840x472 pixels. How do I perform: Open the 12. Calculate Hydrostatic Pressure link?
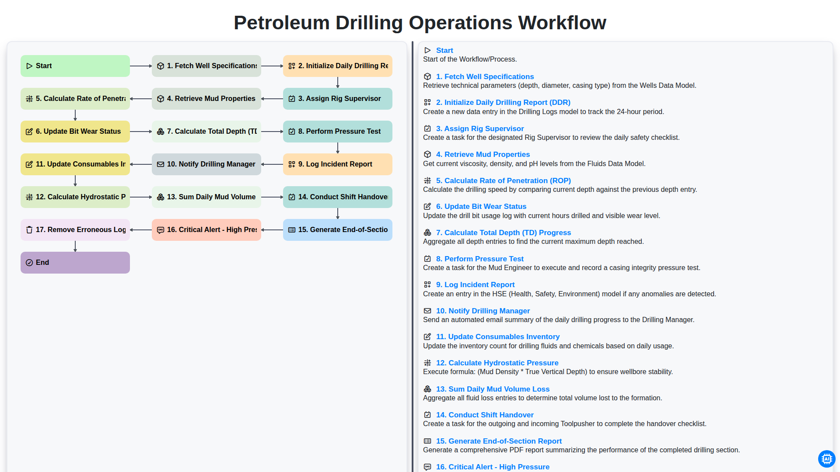tap(497, 363)
